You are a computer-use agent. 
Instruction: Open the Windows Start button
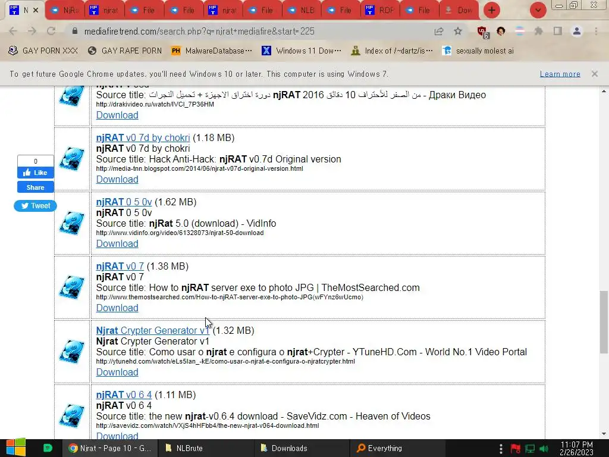pos(16,447)
